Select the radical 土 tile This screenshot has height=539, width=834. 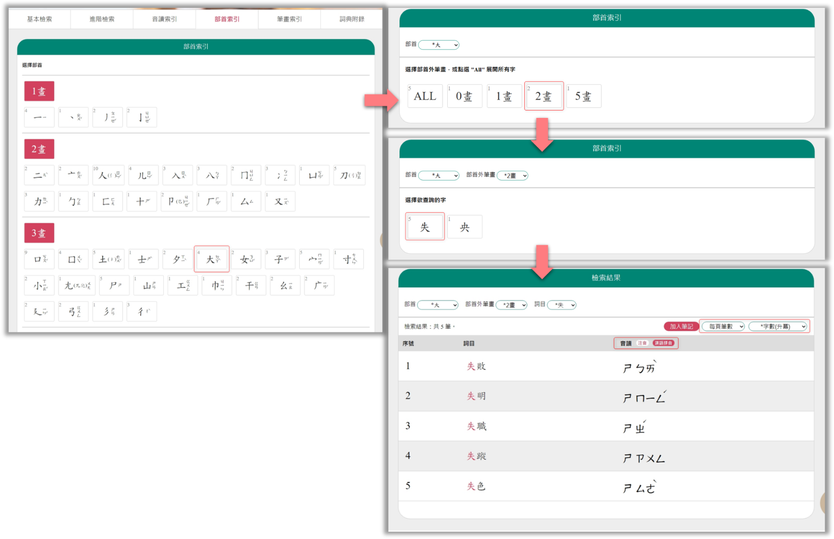(x=108, y=259)
